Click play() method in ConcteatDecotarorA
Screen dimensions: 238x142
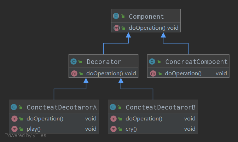[x=34, y=129]
